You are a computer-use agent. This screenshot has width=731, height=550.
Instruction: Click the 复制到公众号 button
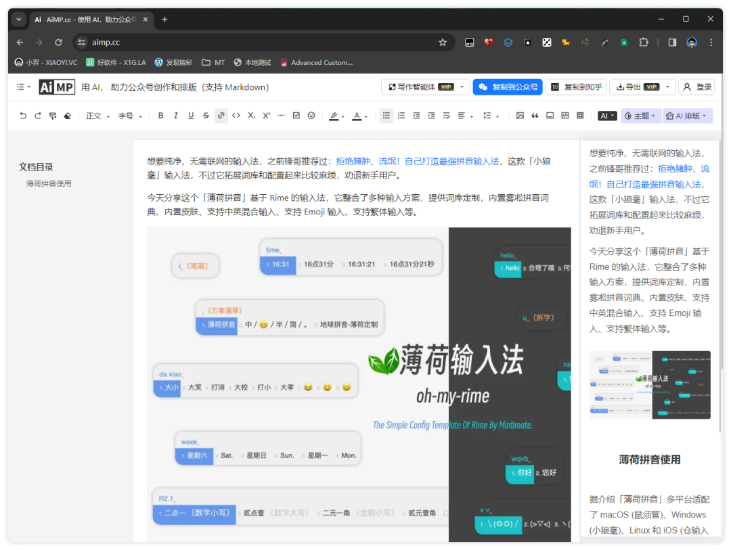[508, 87]
